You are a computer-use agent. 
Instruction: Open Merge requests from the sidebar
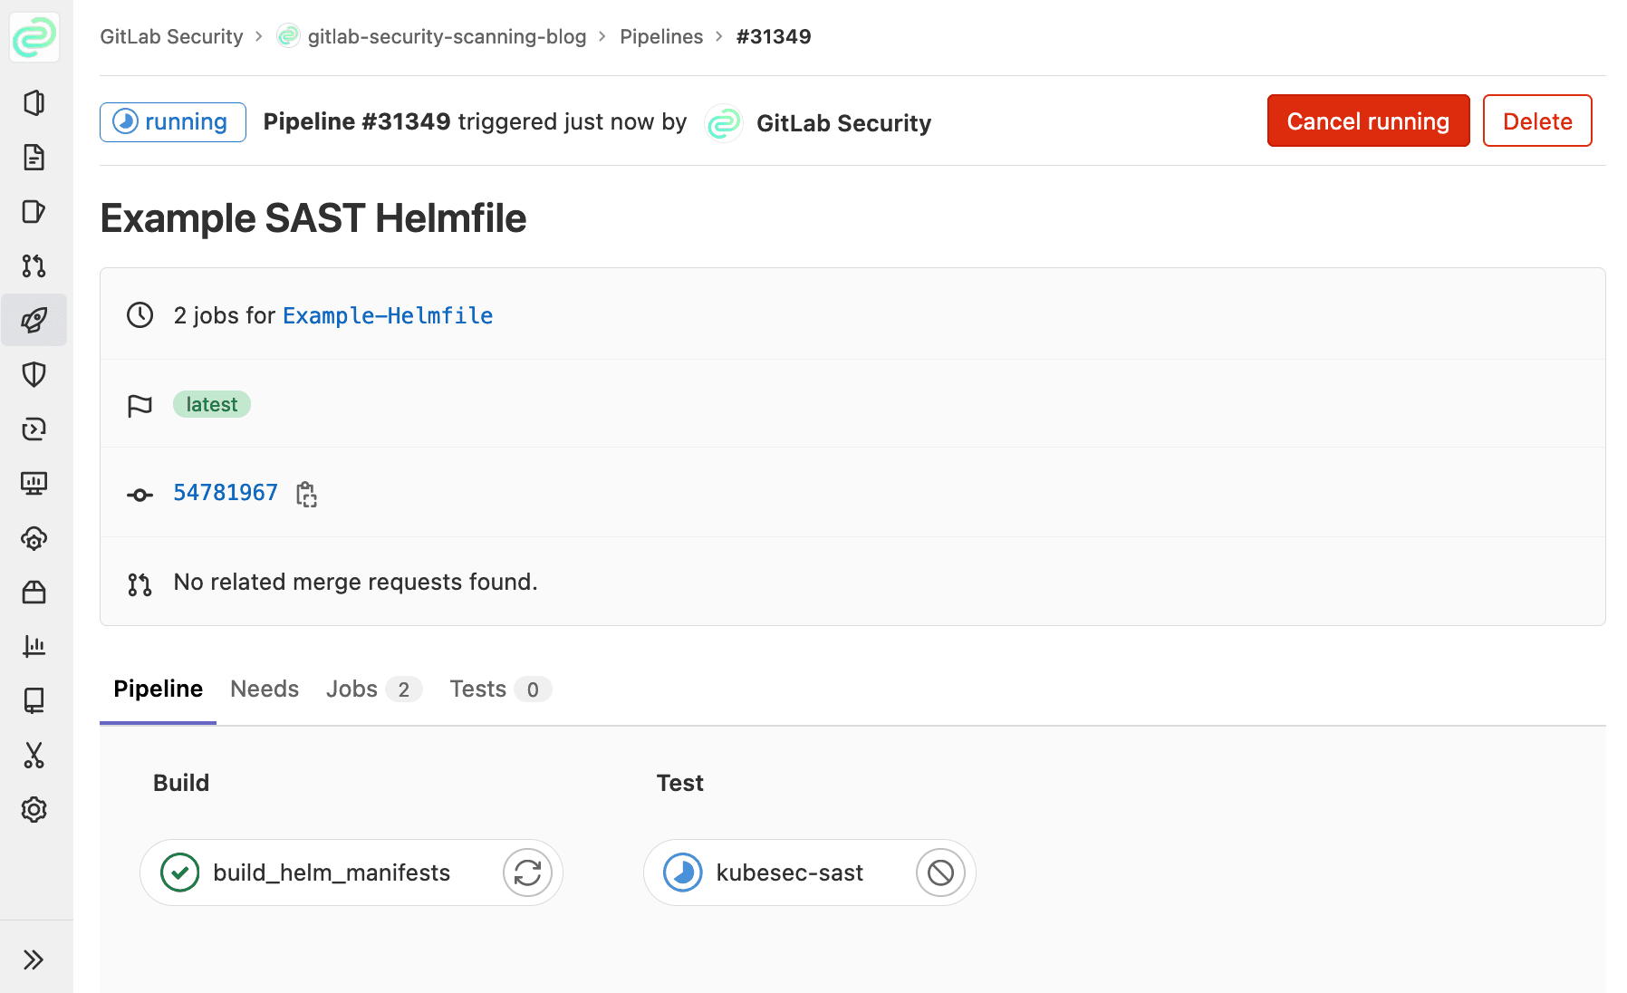34,265
